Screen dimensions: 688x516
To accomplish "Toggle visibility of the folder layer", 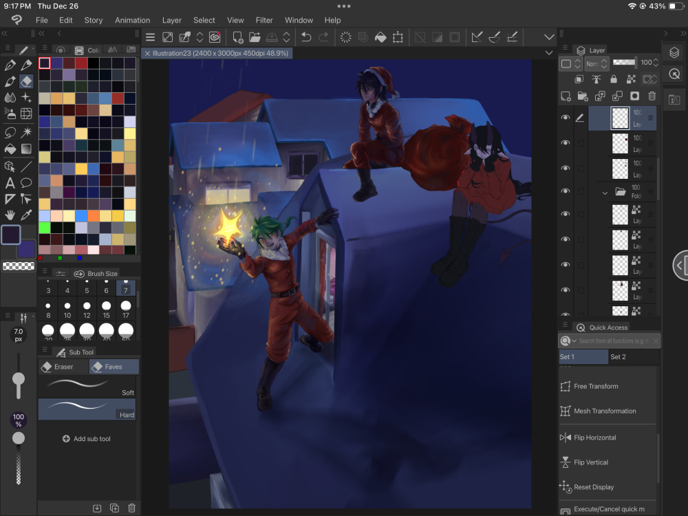I will point(566,193).
